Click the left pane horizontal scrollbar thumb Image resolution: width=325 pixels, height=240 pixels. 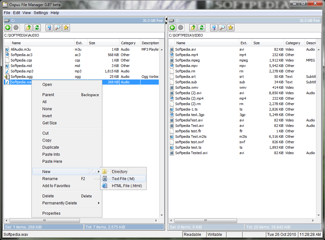click(x=45, y=220)
